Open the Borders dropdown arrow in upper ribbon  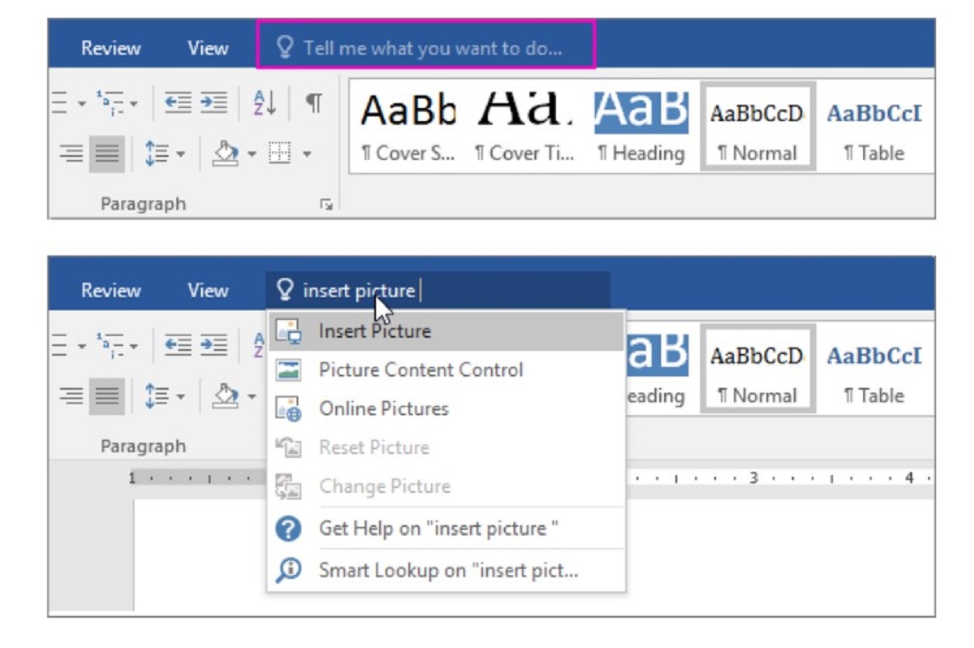click(x=307, y=153)
